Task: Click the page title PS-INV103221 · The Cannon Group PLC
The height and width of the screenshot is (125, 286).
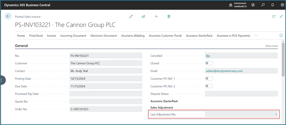Action: click(x=65, y=25)
